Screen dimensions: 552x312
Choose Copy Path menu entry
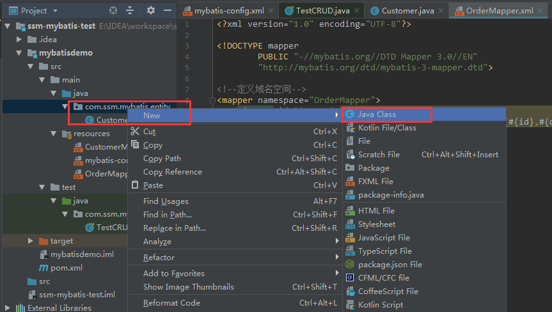point(235,159)
